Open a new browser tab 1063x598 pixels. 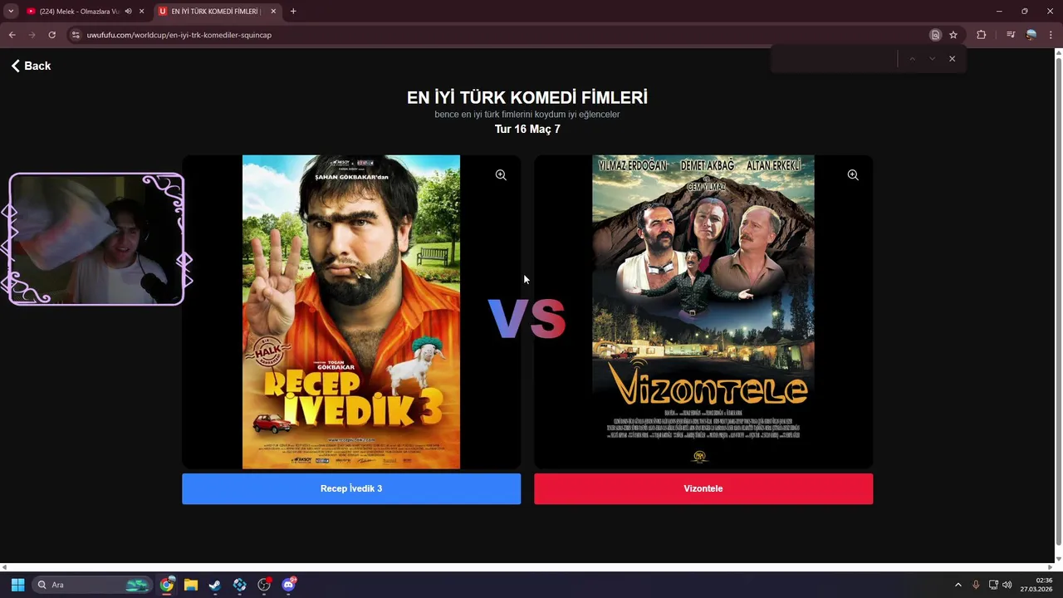click(x=293, y=12)
